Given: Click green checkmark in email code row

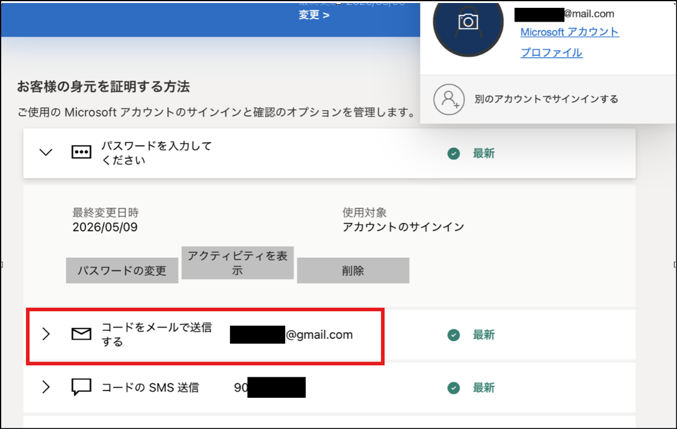Looking at the screenshot, I should tap(453, 335).
